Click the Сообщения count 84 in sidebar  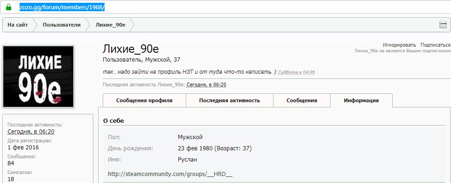[x=11, y=163]
